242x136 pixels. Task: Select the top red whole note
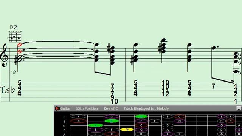19,45
